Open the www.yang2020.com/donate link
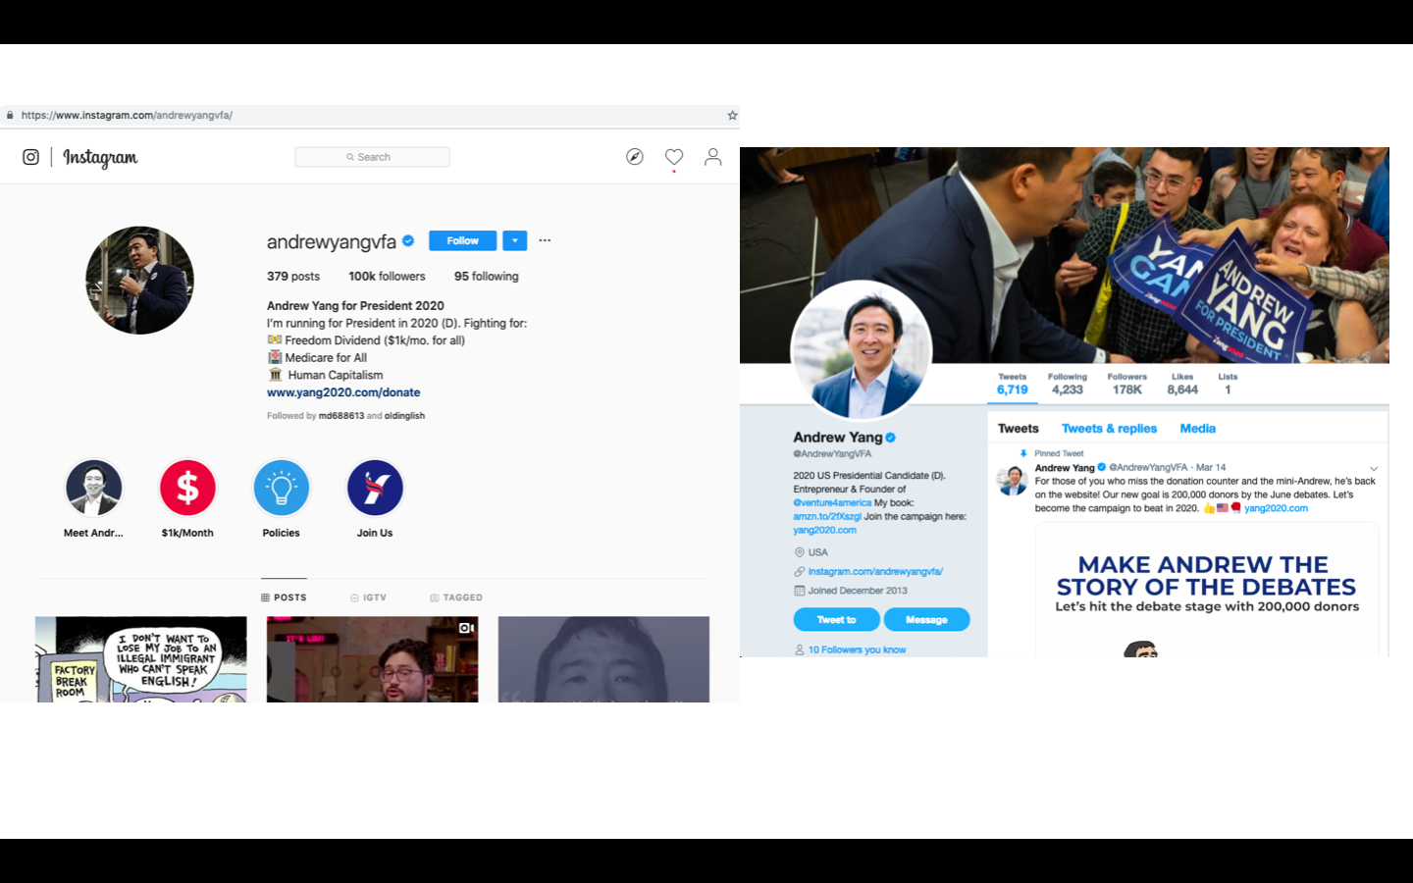The image size is (1413, 883). [x=343, y=392]
